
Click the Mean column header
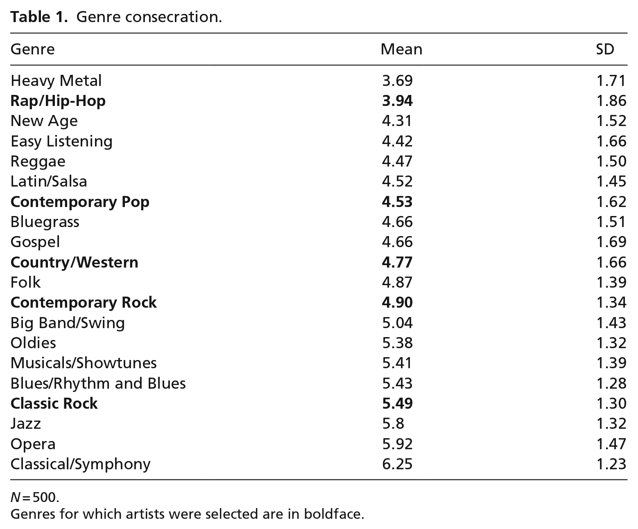[x=401, y=49]
